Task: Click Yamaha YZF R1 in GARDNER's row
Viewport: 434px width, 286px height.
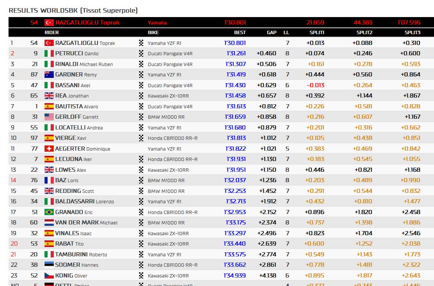Action: 164,75
